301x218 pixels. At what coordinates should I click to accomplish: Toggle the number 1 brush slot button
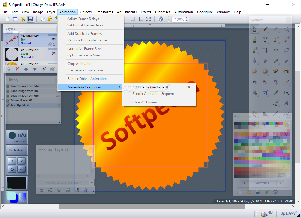point(12,161)
